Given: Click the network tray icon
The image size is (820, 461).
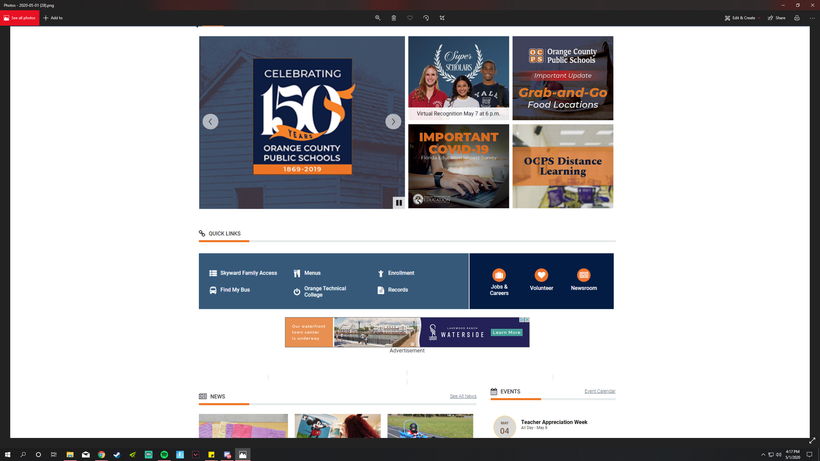Looking at the screenshot, I should coord(771,455).
